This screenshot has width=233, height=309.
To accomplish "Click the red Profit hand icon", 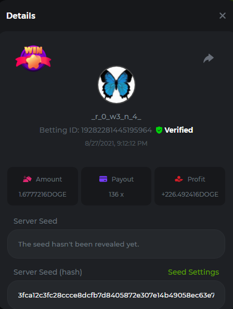I will (x=179, y=179).
